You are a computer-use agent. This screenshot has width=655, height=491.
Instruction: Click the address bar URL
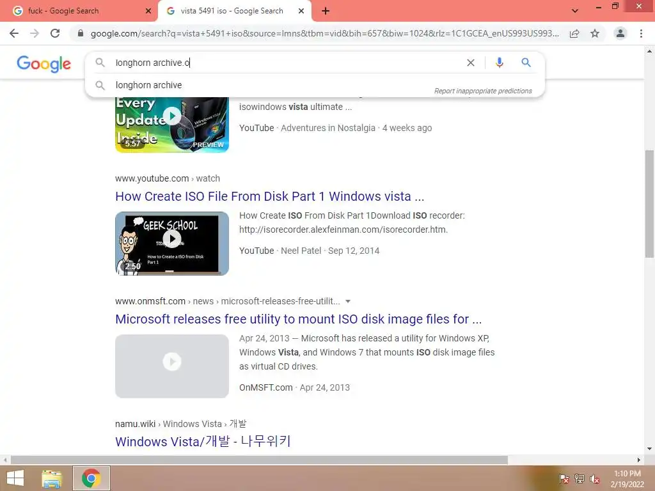[x=324, y=33]
